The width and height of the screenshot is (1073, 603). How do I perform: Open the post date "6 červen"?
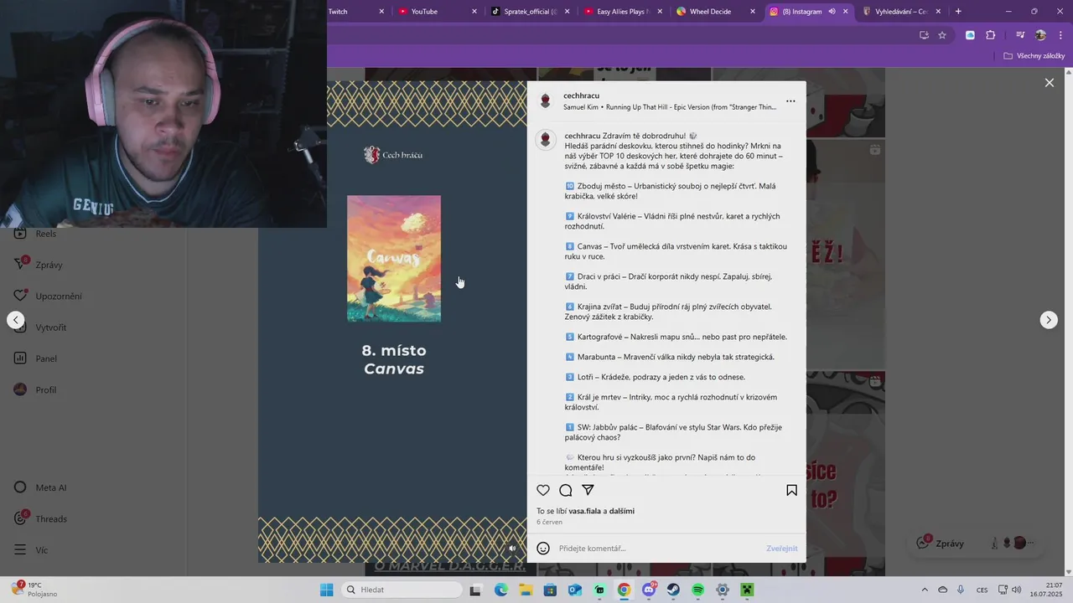(x=549, y=522)
